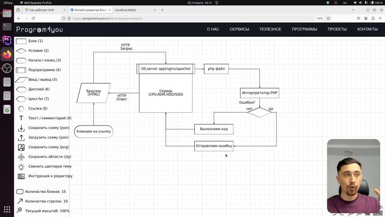Image resolution: width=385 pixels, height=217 pixels.
Task: Click the HTTP Ответ label
Action: (122, 98)
